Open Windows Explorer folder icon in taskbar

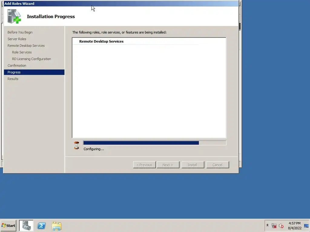[x=57, y=226]
